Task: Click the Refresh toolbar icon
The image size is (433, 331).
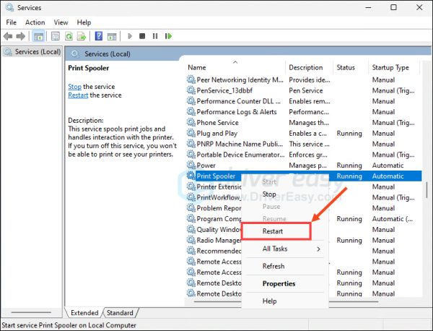Action: pos(69,36)
